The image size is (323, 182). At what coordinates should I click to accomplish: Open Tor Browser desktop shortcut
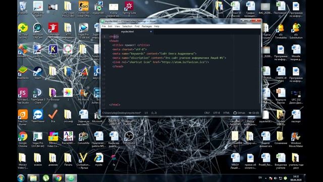[x=53, y=95]
